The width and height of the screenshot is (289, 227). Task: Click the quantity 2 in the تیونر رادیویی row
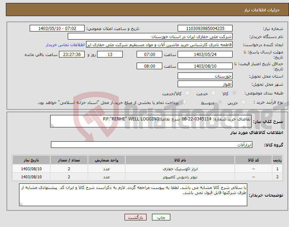[x=69, y=177]
